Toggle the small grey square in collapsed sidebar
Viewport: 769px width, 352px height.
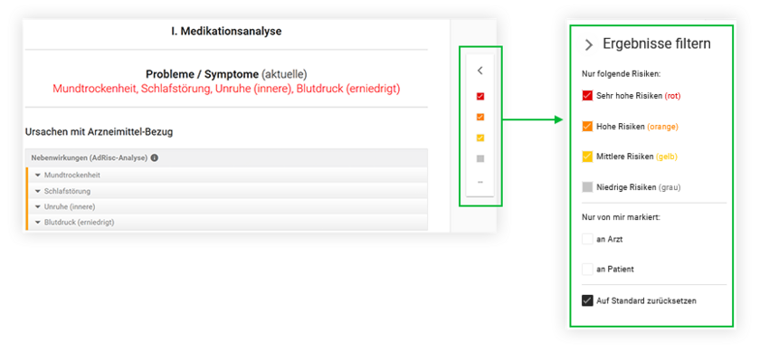(x=480, y=159)
